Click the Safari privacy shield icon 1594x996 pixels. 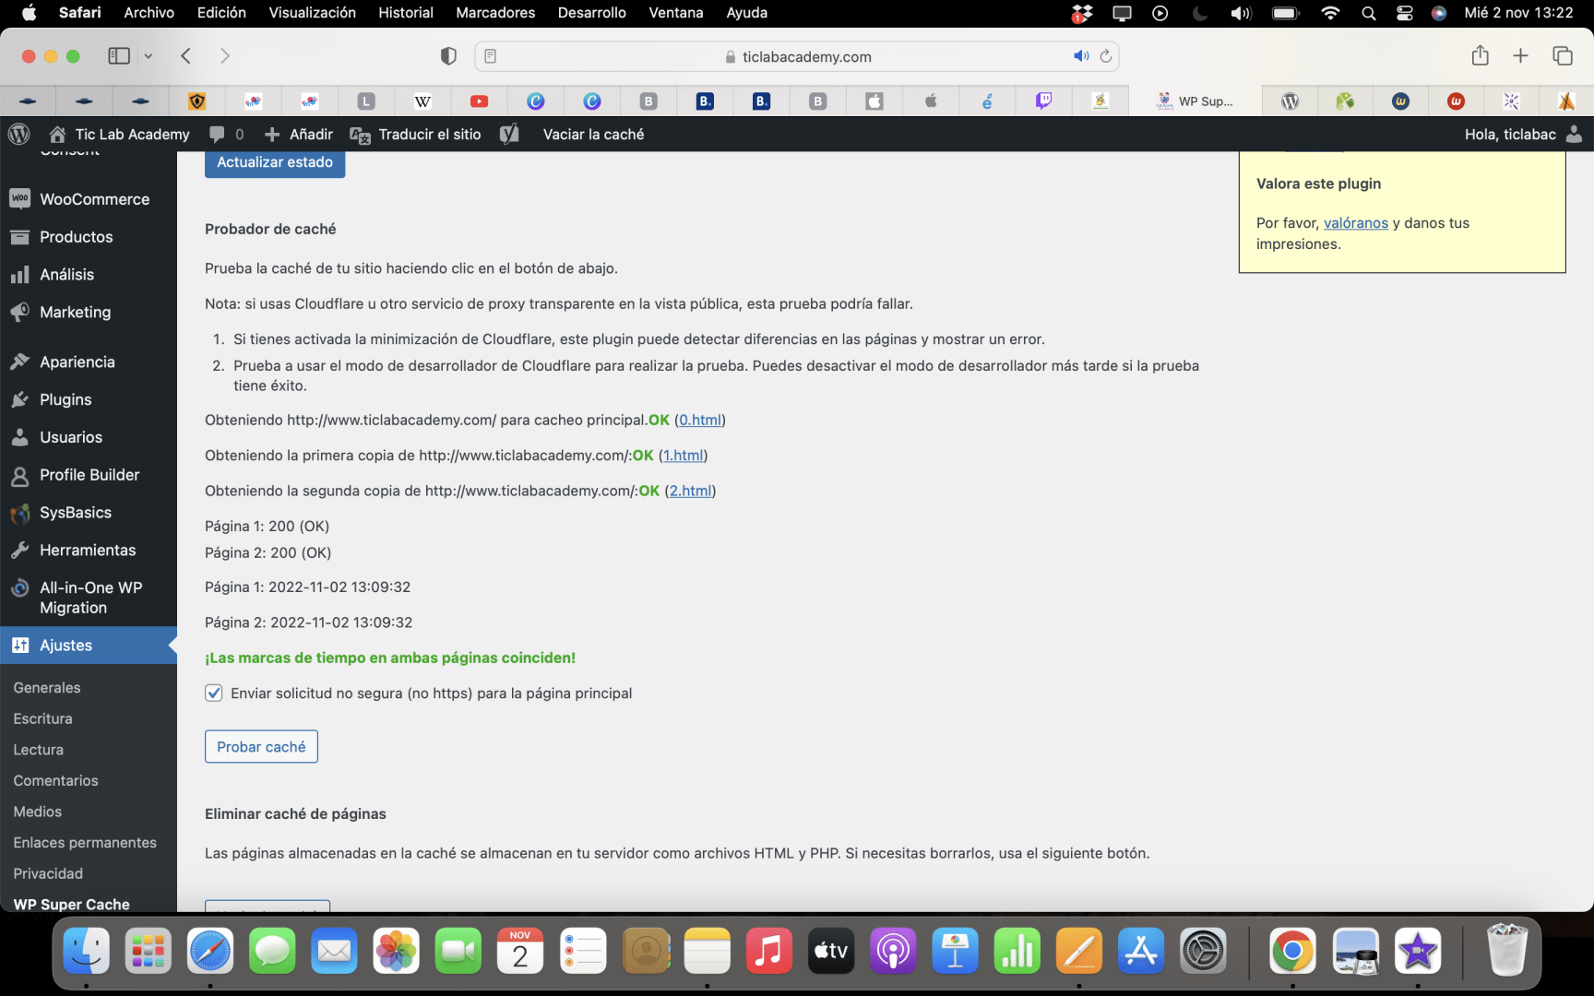(x=448, y=56)
